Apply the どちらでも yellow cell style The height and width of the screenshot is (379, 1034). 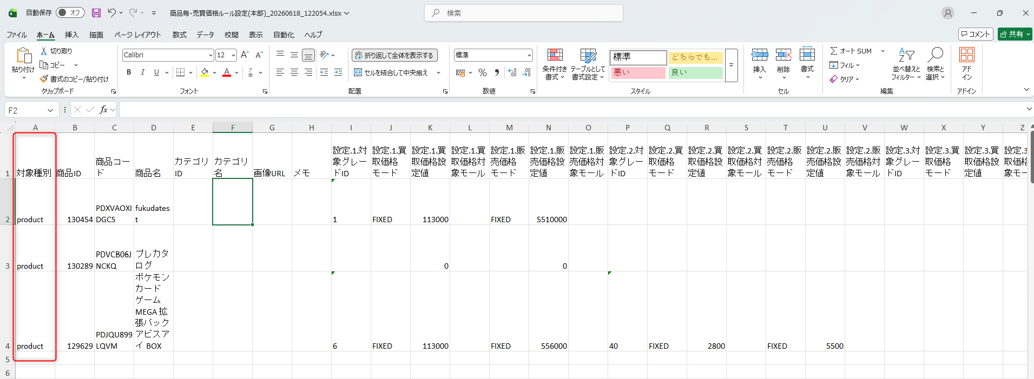(695, 57)
